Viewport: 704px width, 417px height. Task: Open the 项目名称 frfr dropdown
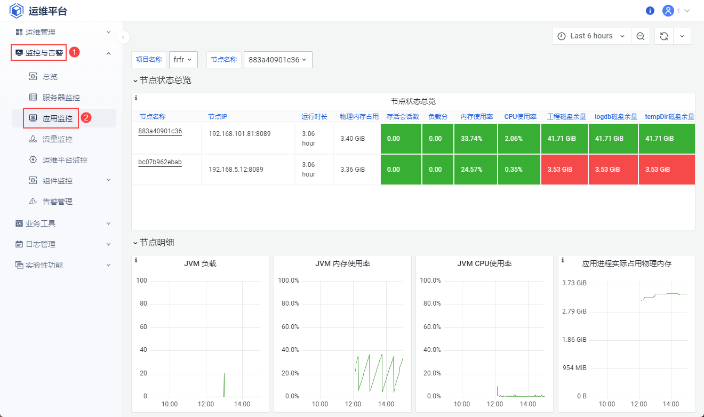[x=183, y=60]
